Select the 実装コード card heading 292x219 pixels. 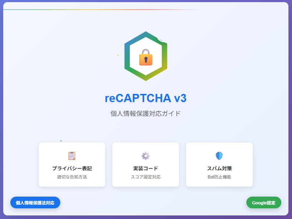point(145,169)
